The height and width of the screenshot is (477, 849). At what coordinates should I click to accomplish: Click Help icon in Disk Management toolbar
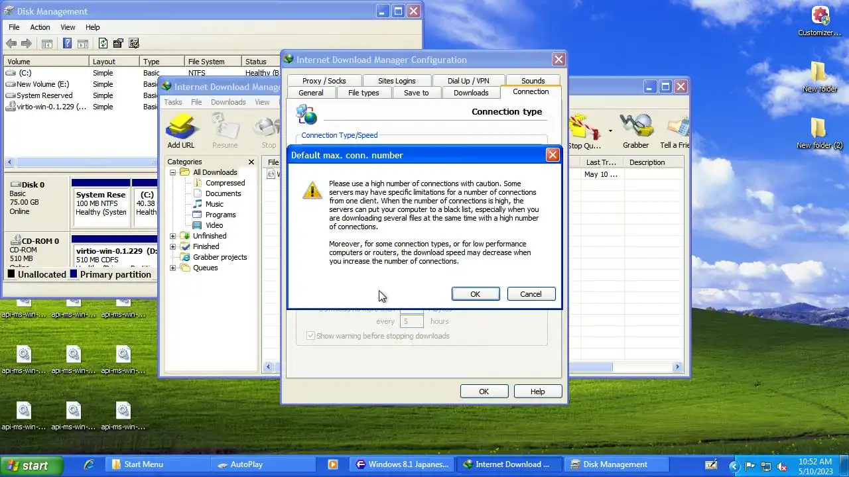(67, 44)
